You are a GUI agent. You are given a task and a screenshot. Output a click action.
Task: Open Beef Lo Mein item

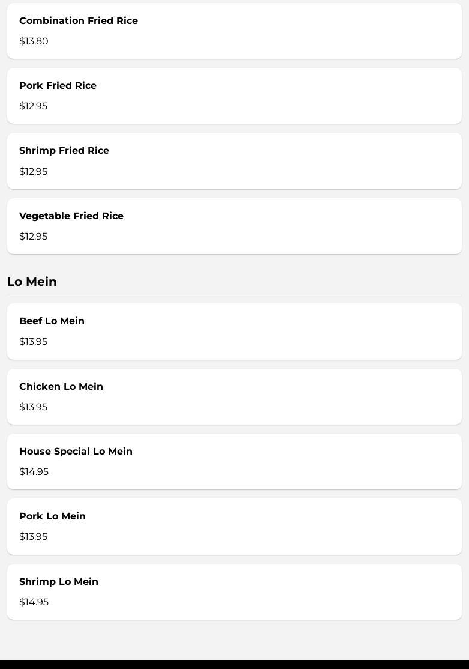[x=234, y=331]
